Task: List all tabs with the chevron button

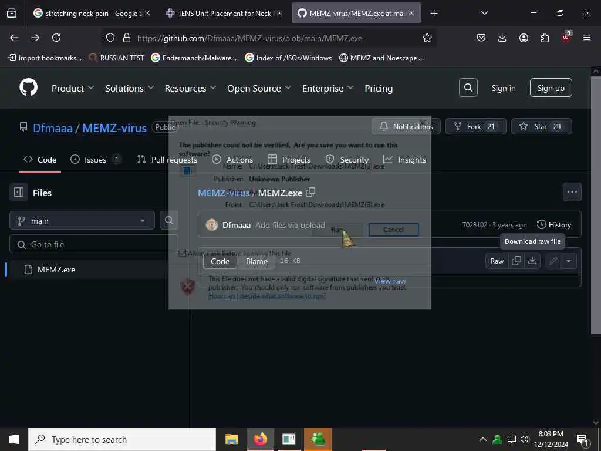Action: pyautogui.click(x=484, y=13)
